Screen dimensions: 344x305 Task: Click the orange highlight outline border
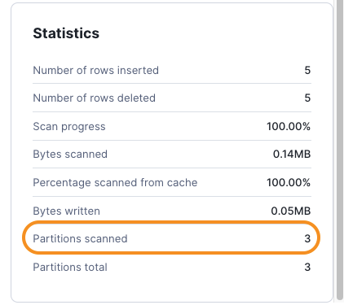coord(171,222)
